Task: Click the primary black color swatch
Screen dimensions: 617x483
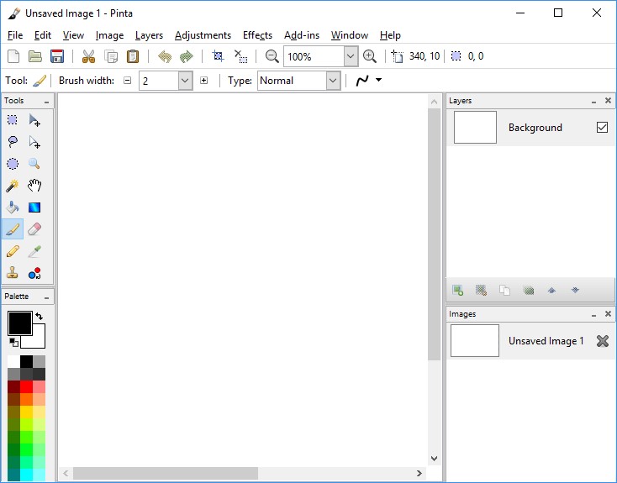Action: pyautogui.click(x=19, y=323)
